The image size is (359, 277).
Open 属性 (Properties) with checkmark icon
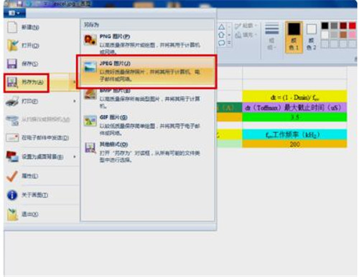pos(41,176)
